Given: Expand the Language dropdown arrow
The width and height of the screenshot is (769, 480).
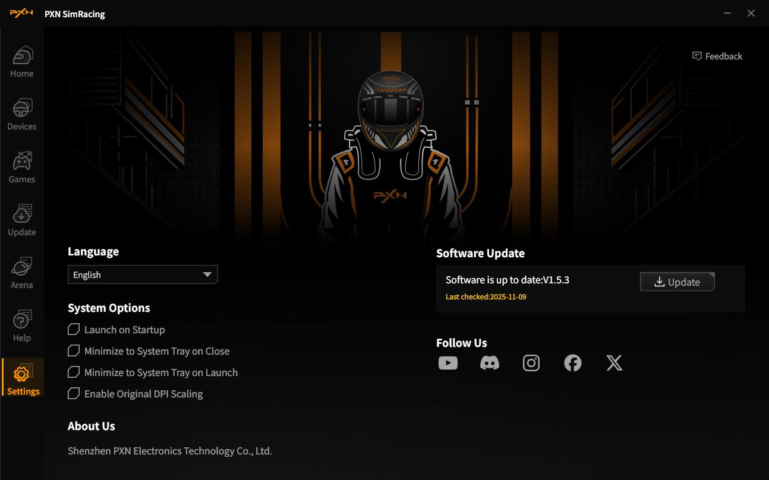Looking at the screenshot, I should point(207,274).
